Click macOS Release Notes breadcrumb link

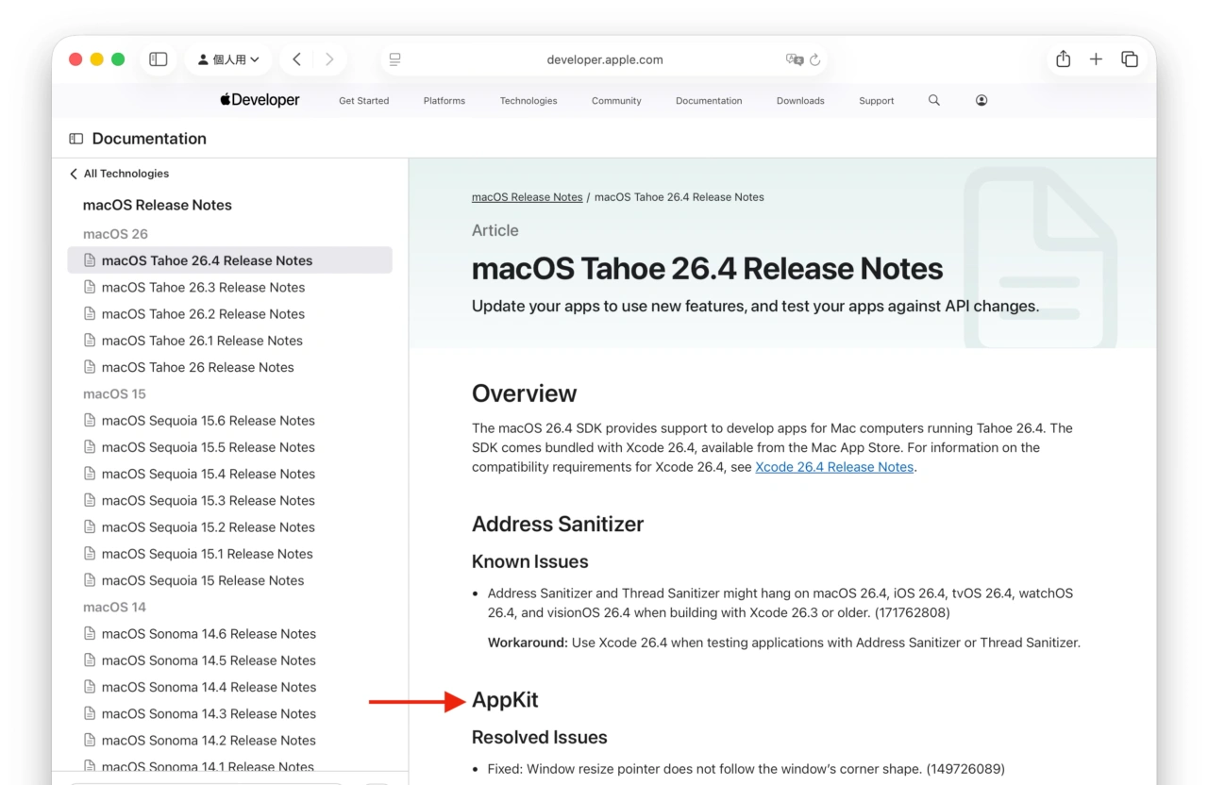point(527,197)
